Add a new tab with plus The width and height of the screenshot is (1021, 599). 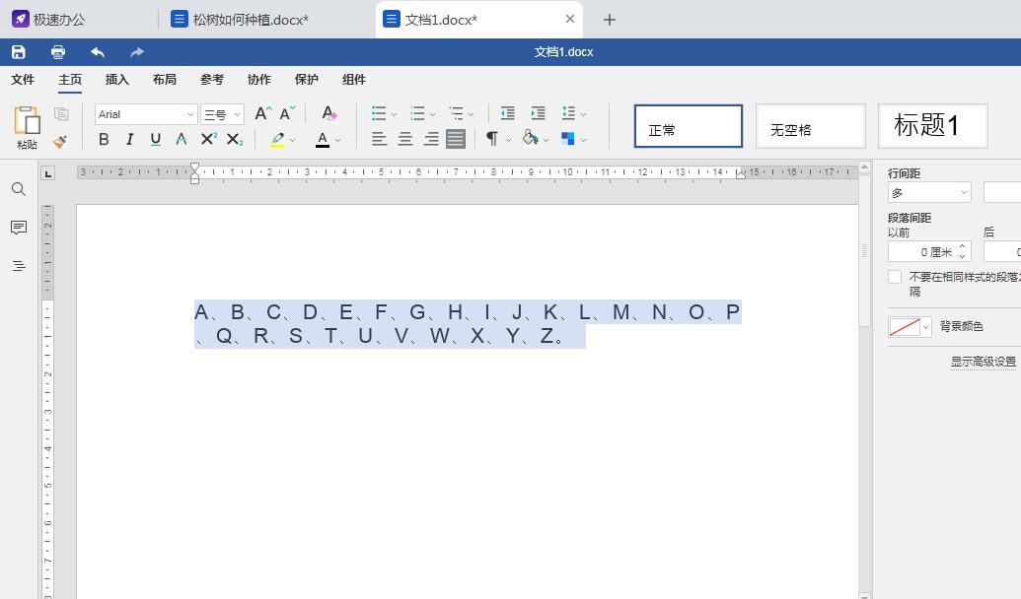coord(610,20)
